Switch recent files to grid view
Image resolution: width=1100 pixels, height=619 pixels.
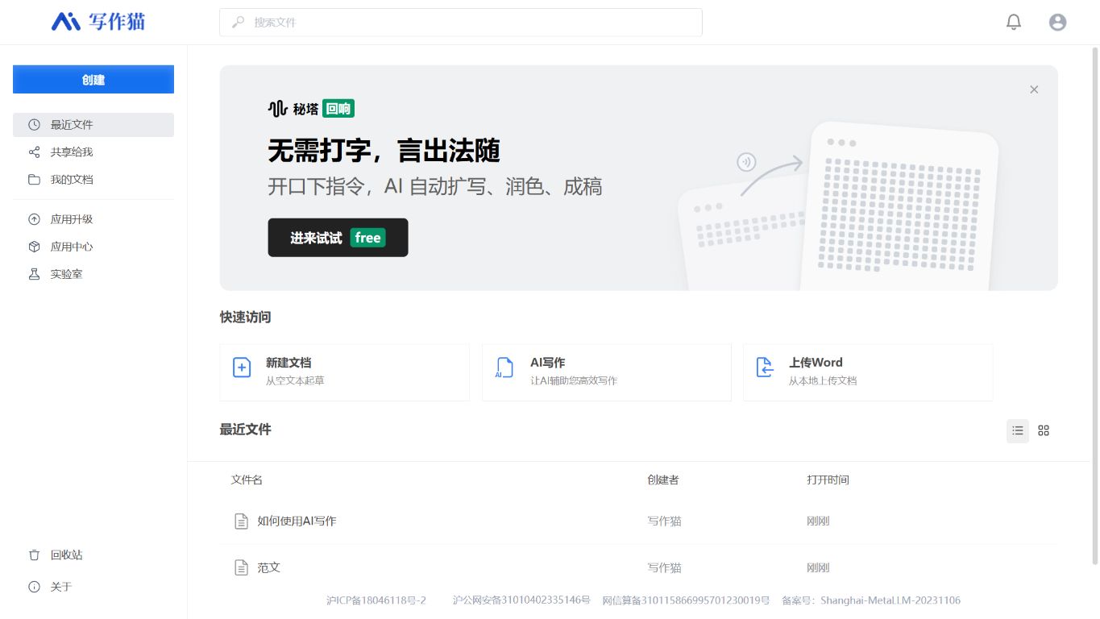pos(1044,430)
